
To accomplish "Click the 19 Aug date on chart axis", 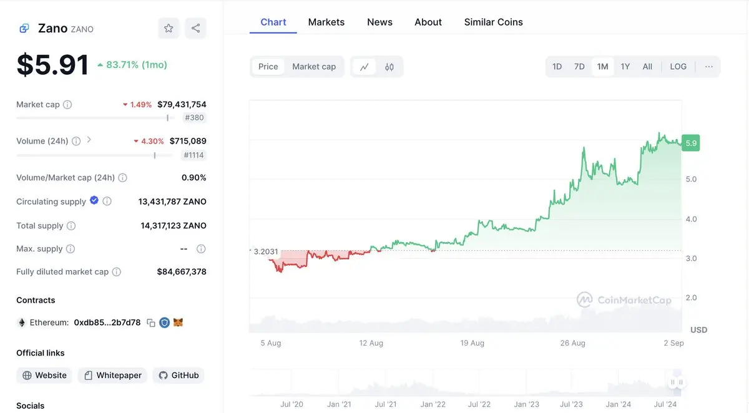I will pyautogui.click(x=472, y=343).
